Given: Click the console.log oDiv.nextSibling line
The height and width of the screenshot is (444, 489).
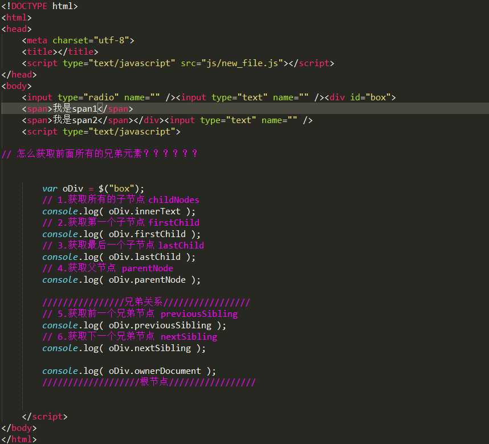Looking at the screenshot, I should point(124,348).
